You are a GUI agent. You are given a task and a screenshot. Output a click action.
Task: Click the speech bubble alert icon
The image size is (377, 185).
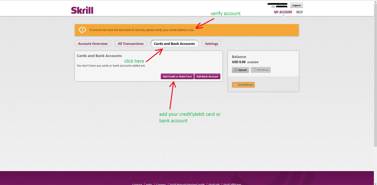point(82,30)
